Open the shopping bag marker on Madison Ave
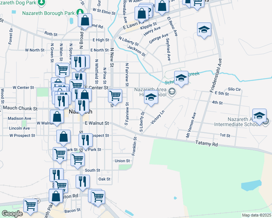The image size is (272, 218). point(57,117)
